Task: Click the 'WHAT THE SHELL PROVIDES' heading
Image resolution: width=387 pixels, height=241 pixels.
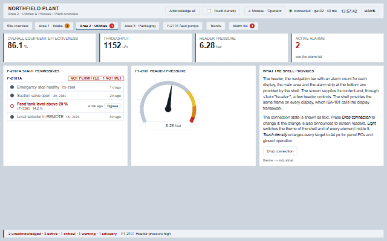Action: [x=288, y=71]
